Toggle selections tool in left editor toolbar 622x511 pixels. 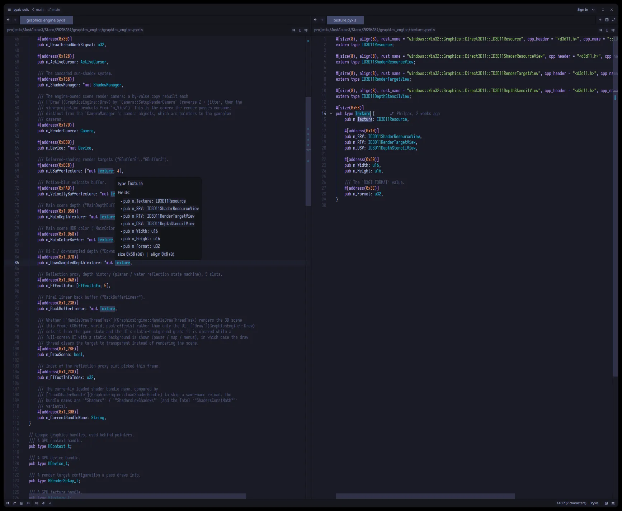pyautogui.click(x=300, y=30)
